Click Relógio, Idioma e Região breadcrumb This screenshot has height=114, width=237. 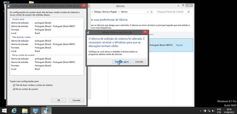coord(106,12)
